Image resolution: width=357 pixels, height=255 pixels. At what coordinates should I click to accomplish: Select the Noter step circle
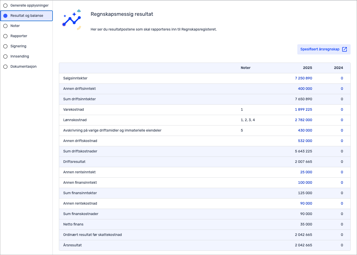tap(5, 26)
